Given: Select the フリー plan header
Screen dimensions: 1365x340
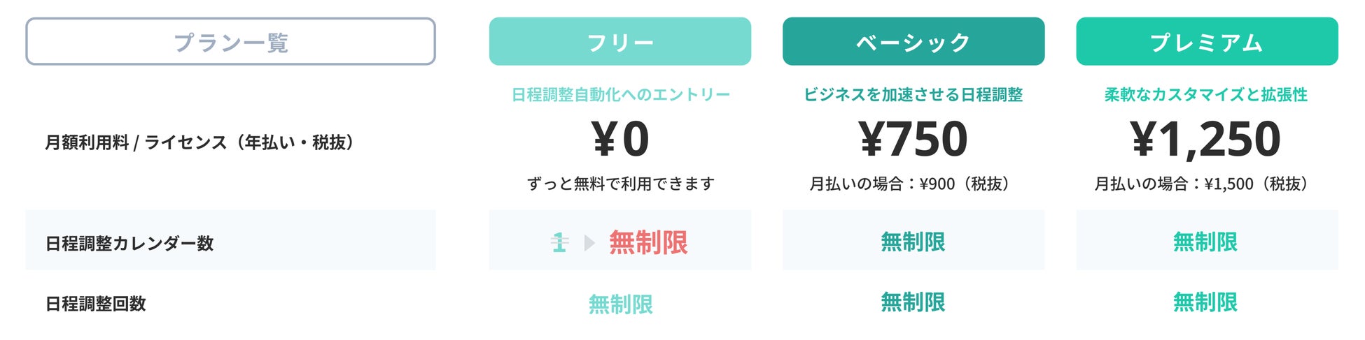Looking at the screenshot, I should tap(619, 42).
